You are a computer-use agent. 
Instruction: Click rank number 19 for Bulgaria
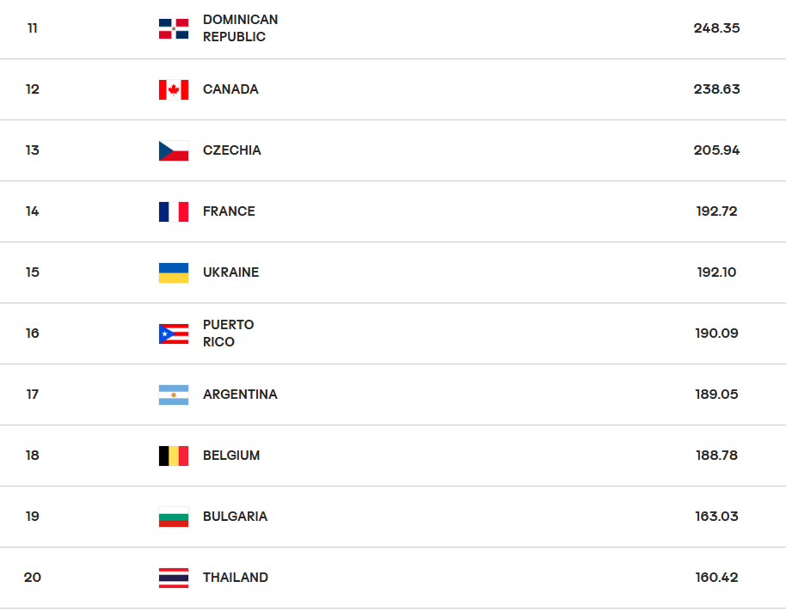[x=33, y=517]
